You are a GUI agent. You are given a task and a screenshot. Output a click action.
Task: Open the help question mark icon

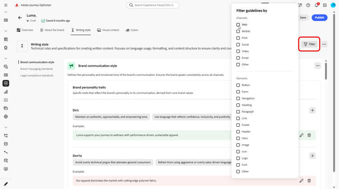tap(308, 5)
